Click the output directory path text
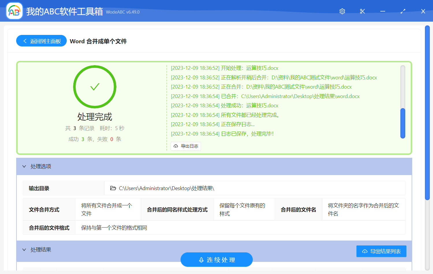 click(x=166, y=188)
